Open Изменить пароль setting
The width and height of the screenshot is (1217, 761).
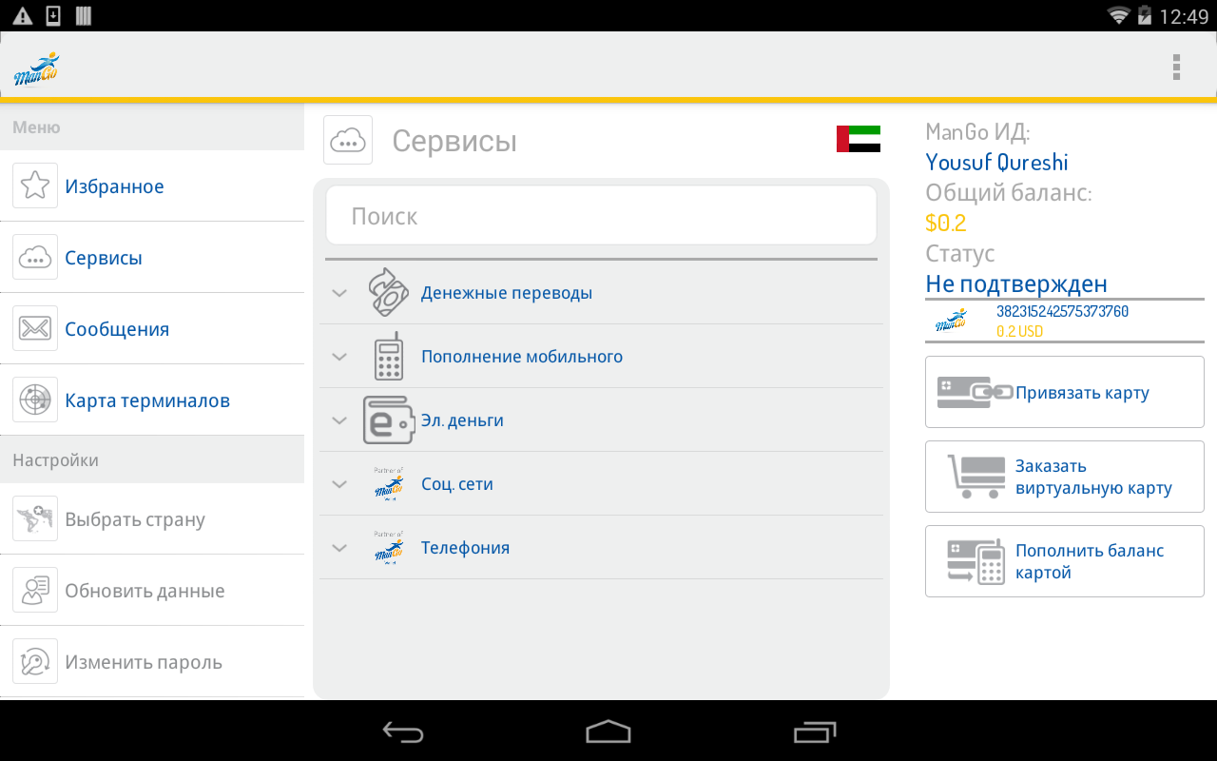152,661
